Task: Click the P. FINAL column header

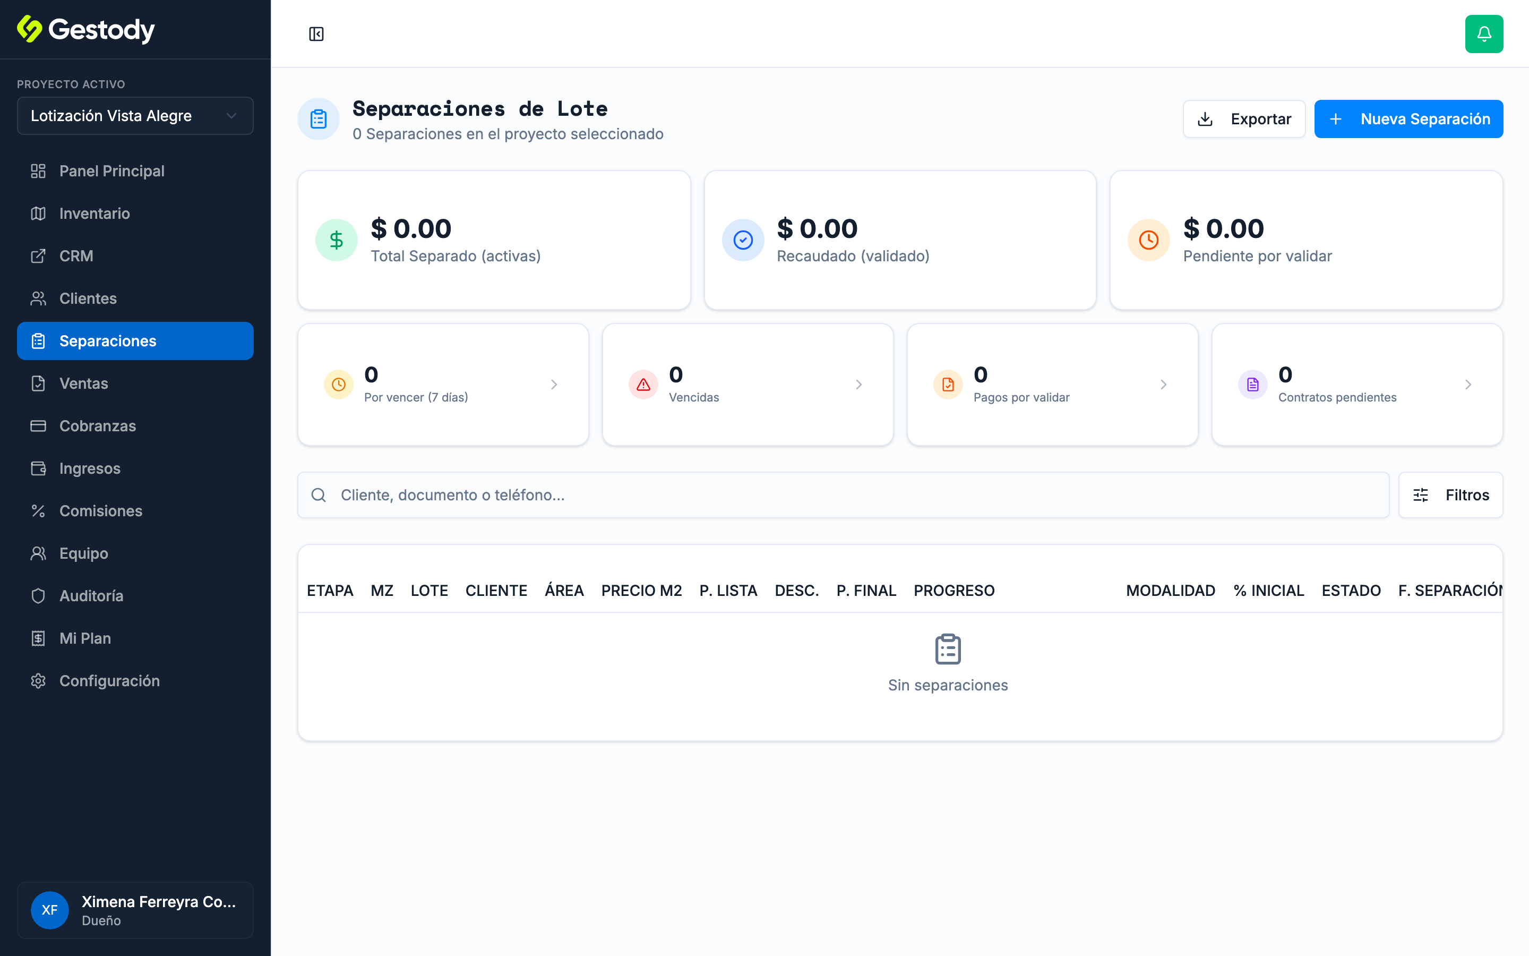Action: click(866, 591)
